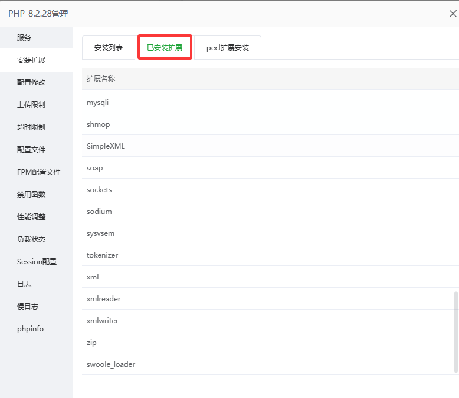Image resolution: width=459 pixels, height=398 pixels.
Task: Open 性能调整 settings
Action: coord(31,217)
